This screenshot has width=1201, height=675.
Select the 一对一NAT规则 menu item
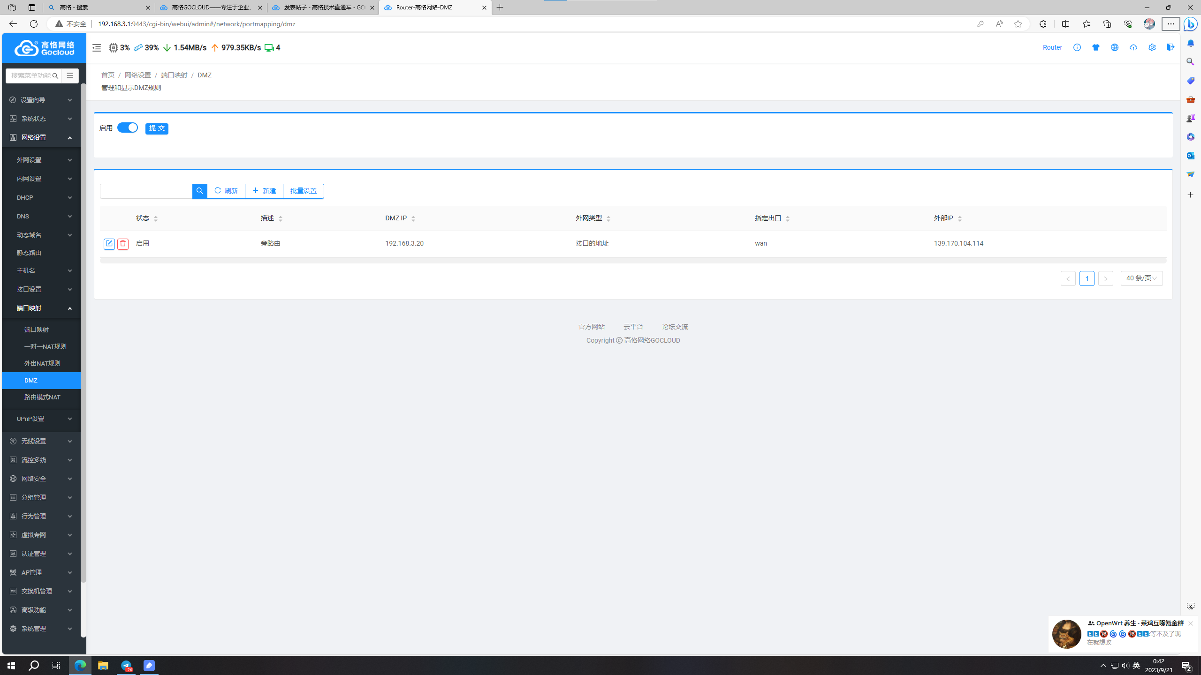coord(45,346)
